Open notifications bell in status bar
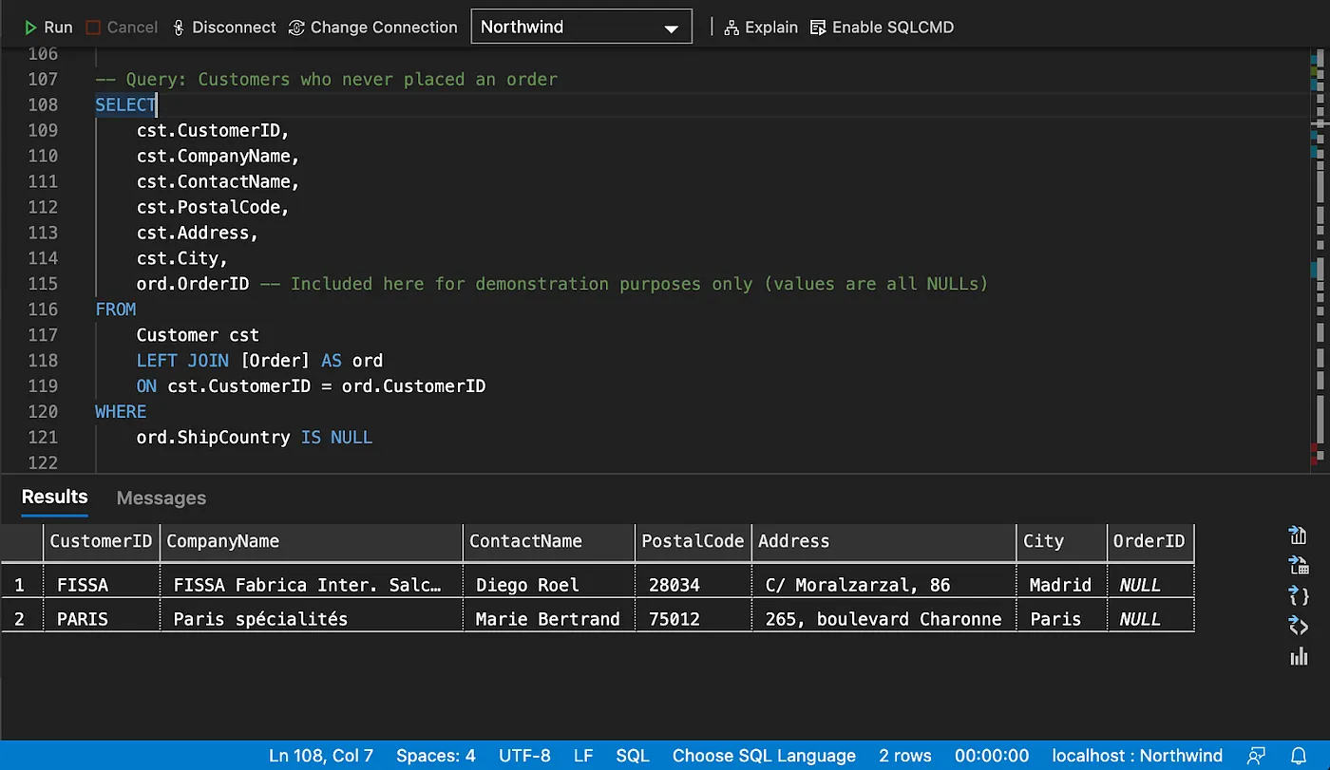This screenshot has width=1330, height=770. pos(1300,756)
